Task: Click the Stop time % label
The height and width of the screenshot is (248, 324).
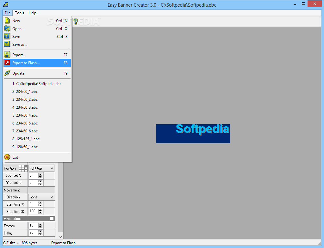Action: (x=15, y=211)
